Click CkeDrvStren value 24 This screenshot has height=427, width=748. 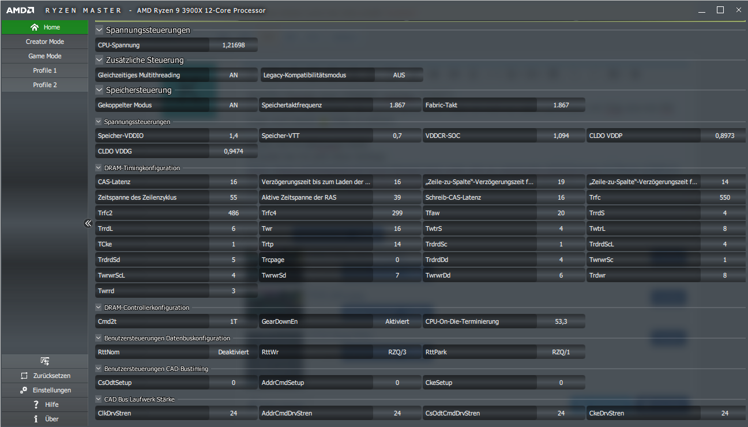724,413
